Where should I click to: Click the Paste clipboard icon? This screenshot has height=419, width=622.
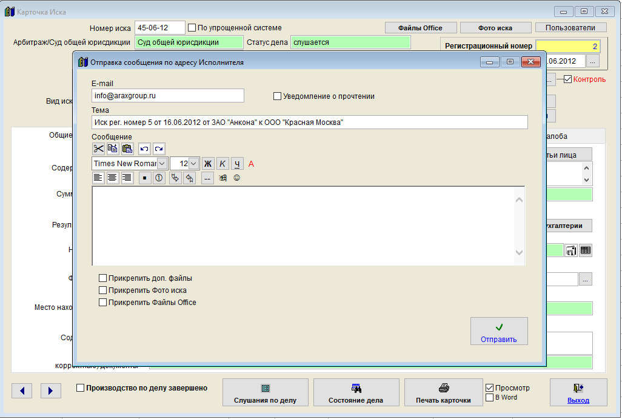click(127, 149)
